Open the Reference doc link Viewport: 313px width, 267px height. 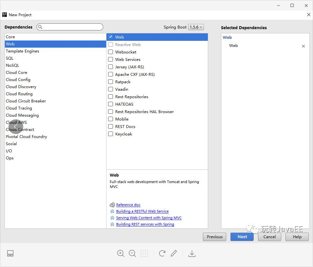(x=129, y=205)
